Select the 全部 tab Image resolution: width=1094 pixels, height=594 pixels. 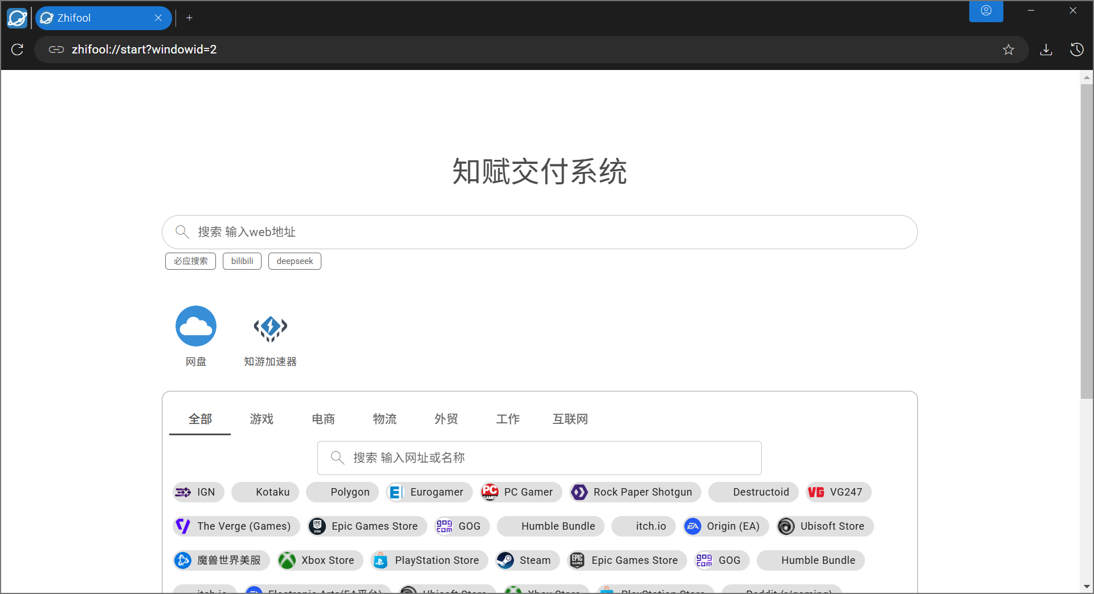200,419
